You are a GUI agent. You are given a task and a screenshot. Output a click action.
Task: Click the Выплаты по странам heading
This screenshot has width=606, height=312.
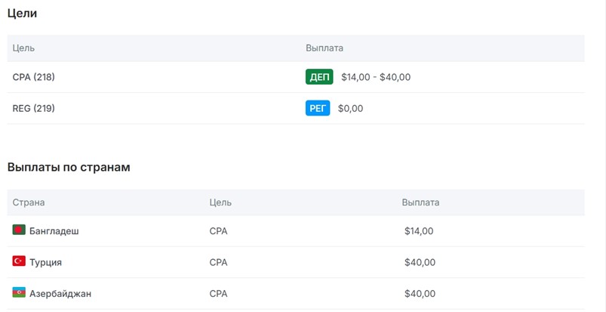point(69,167)
